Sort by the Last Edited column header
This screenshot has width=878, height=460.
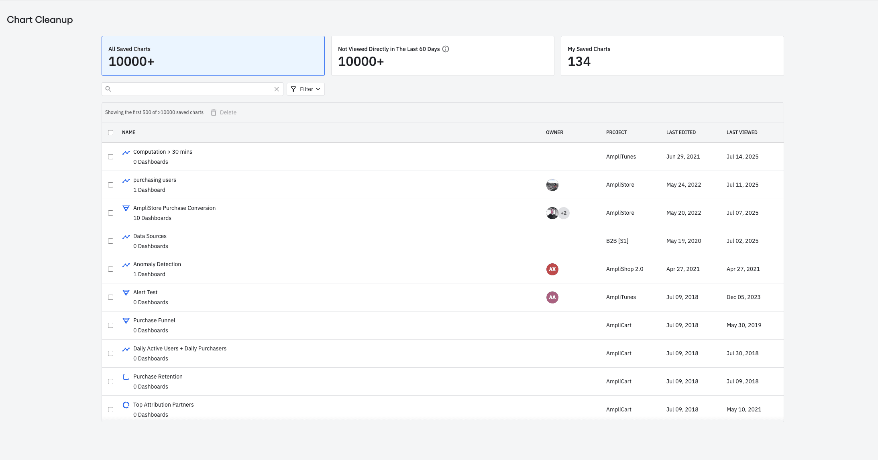pos(681,132)
